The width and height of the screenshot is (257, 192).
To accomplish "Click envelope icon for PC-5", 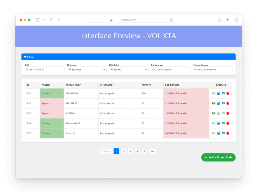I will (223, 113).
